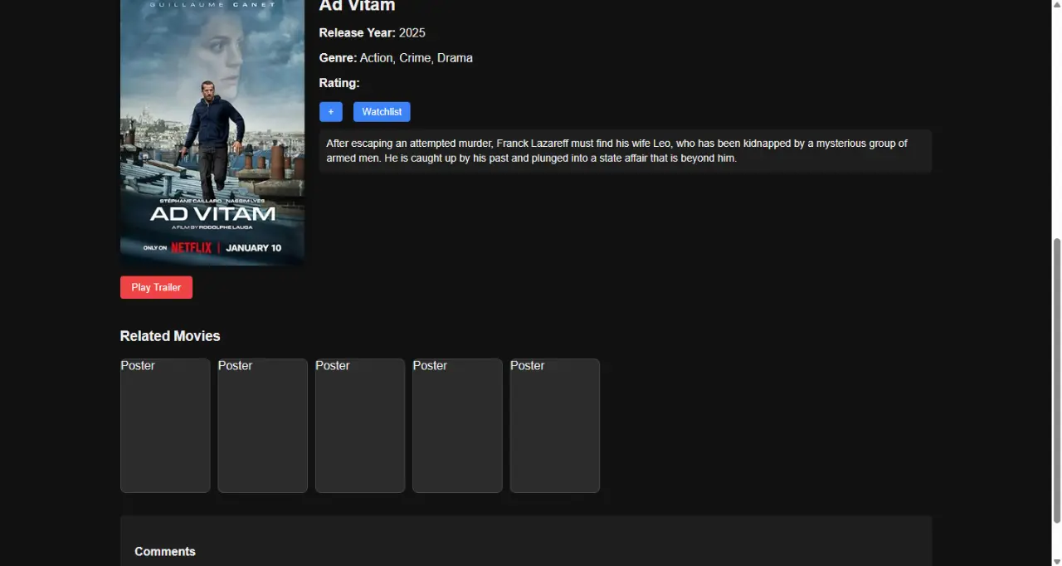Click the Rating label
1062x566 pixels.
point(339,83)
